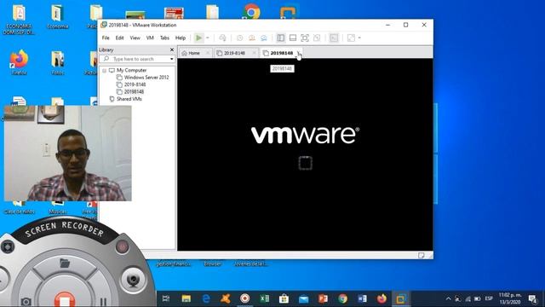Open the console view toolbar icon

click(334, 38)
